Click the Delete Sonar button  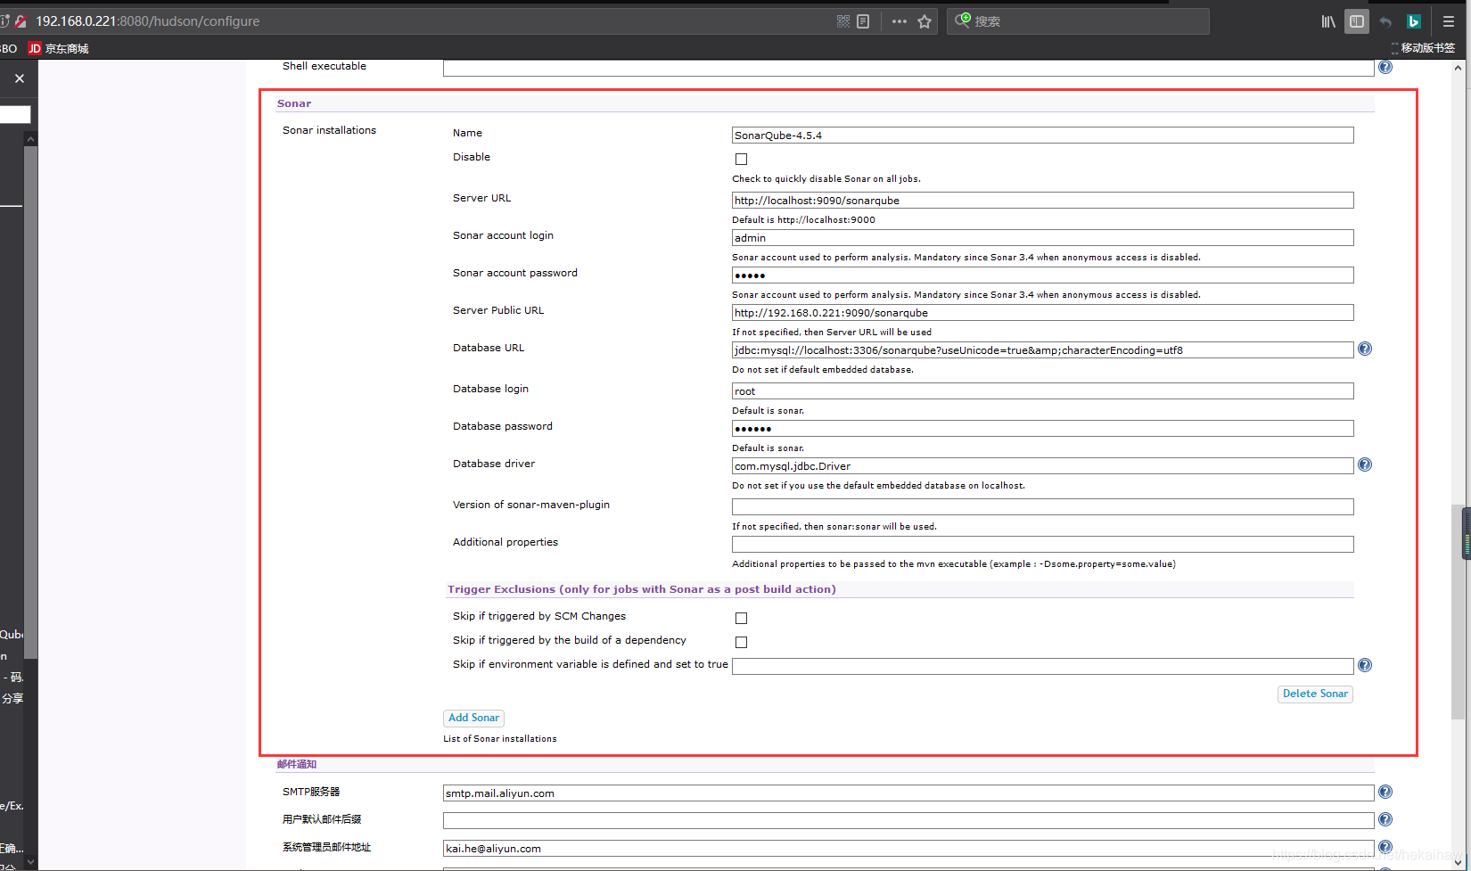coord(1315,694)
